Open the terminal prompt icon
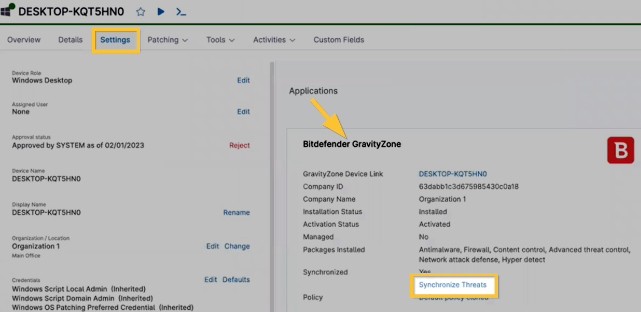Image resolution: width=641 pixels, height=312 pixels. click(181, 12)
